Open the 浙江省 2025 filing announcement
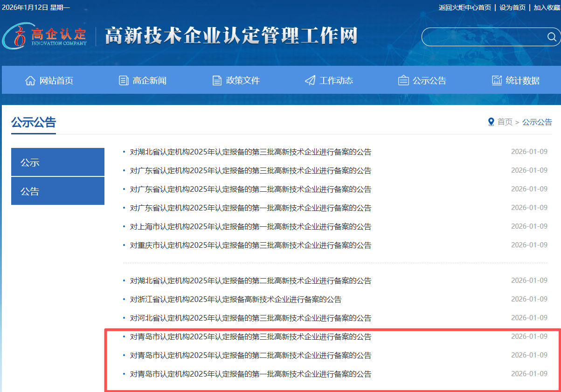Viewport: 561px width, 392px height. [x=235, y=300]
